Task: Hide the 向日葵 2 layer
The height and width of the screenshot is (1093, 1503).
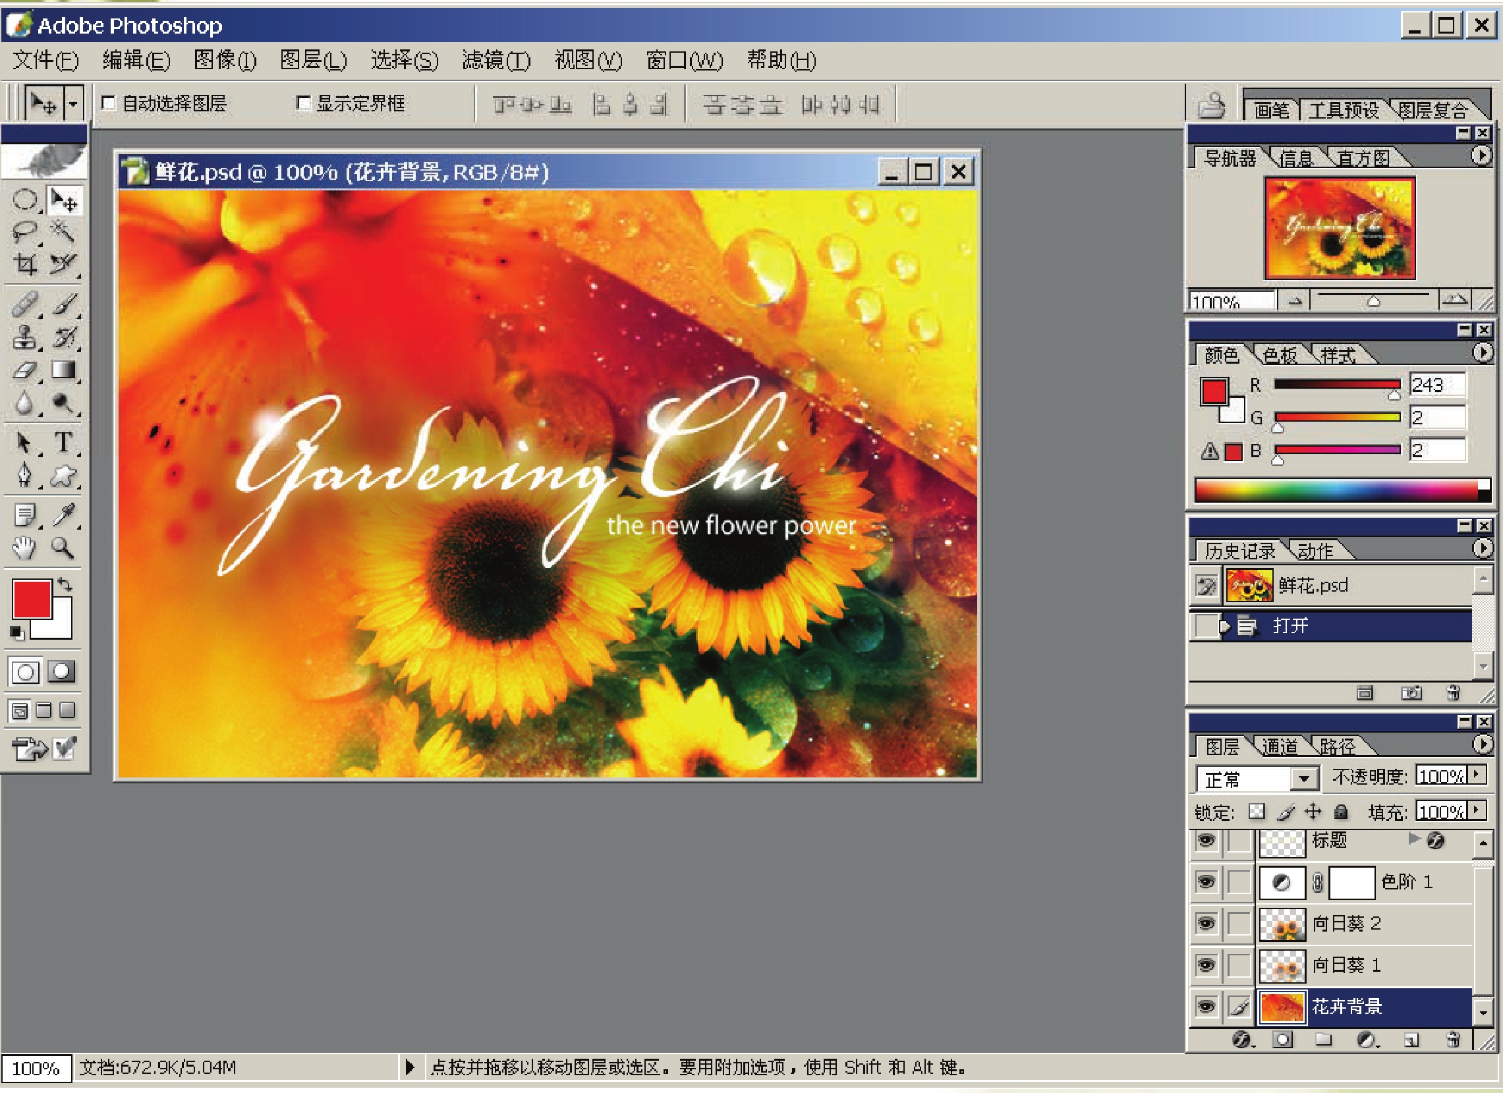Action: click(1205, 923)
